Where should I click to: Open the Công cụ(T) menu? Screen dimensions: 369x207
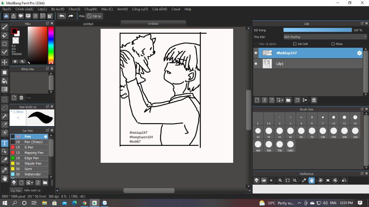coord(140,9)
